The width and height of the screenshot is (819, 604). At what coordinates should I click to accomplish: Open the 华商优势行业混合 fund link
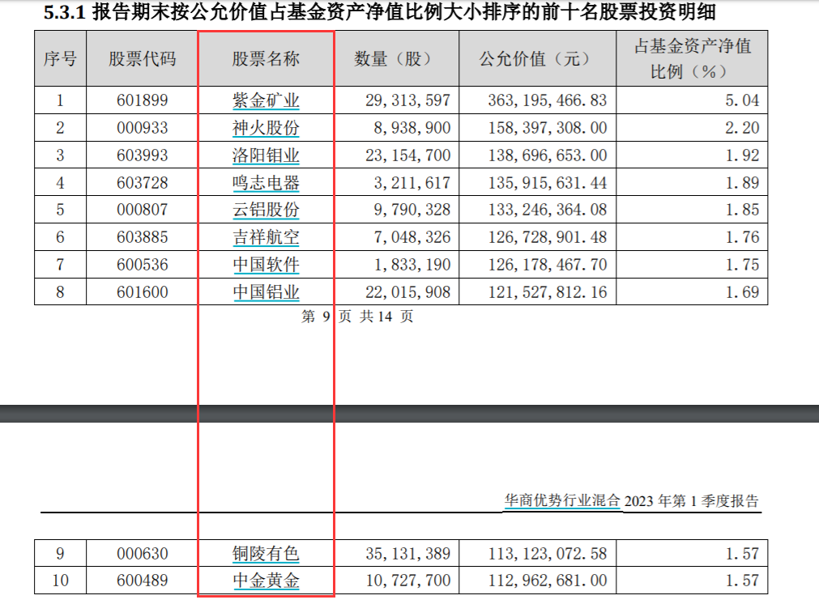562,500
